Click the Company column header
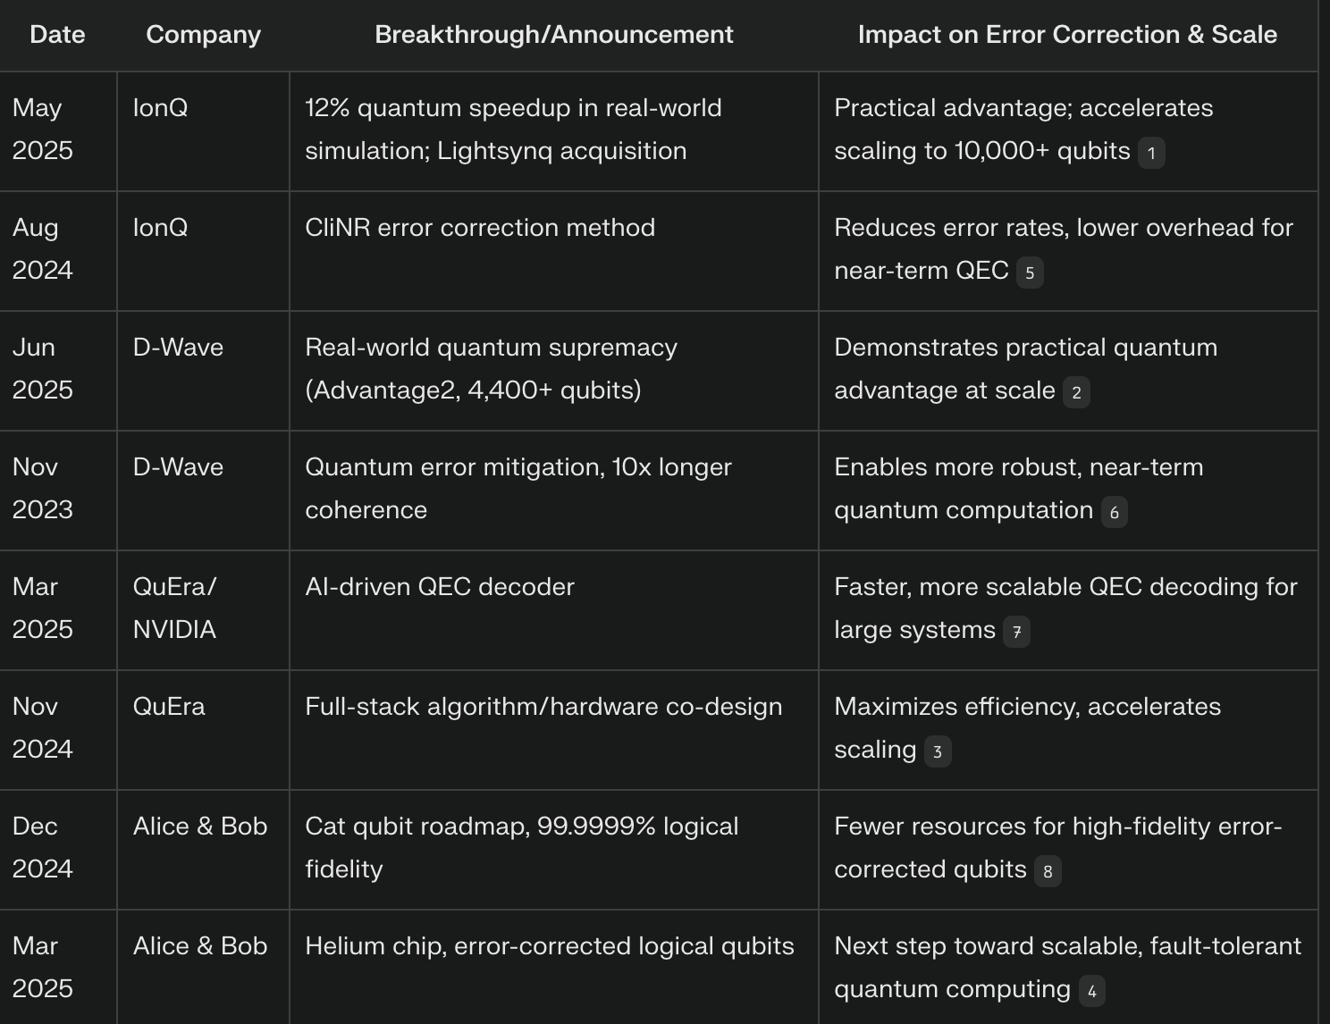Viewport: 1330px width, 1024px height. tap(203, 35)
